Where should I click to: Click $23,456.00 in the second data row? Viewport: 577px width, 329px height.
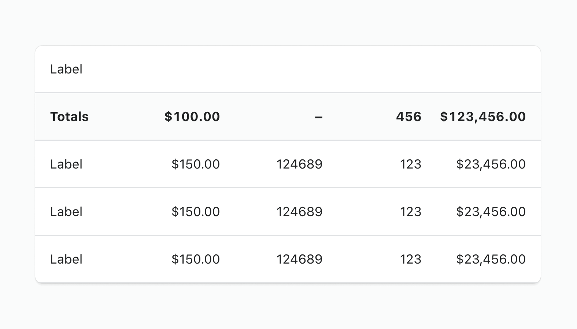[x=491, y=212]
